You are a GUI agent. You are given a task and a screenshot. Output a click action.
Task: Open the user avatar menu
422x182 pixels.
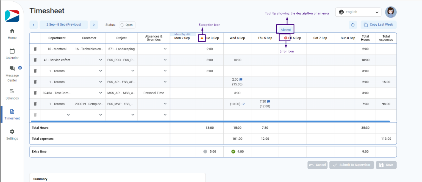(391, 12)
